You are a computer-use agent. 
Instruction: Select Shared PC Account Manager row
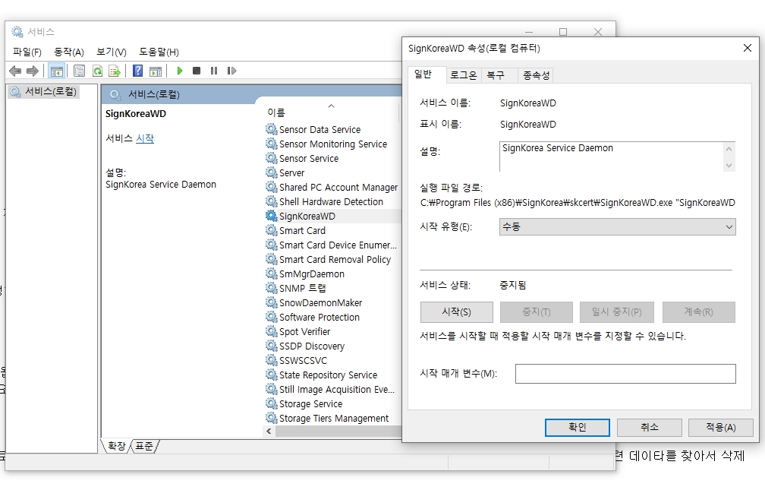click(x=332, y=187)
